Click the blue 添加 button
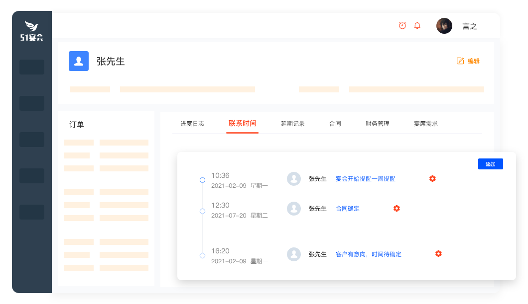The image size is (528, 304). pyautogui.click(x=490, y=164)
